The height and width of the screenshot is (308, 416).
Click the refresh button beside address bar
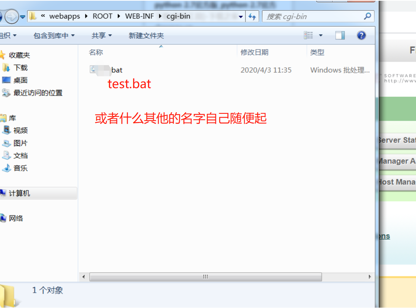(252, 17)
